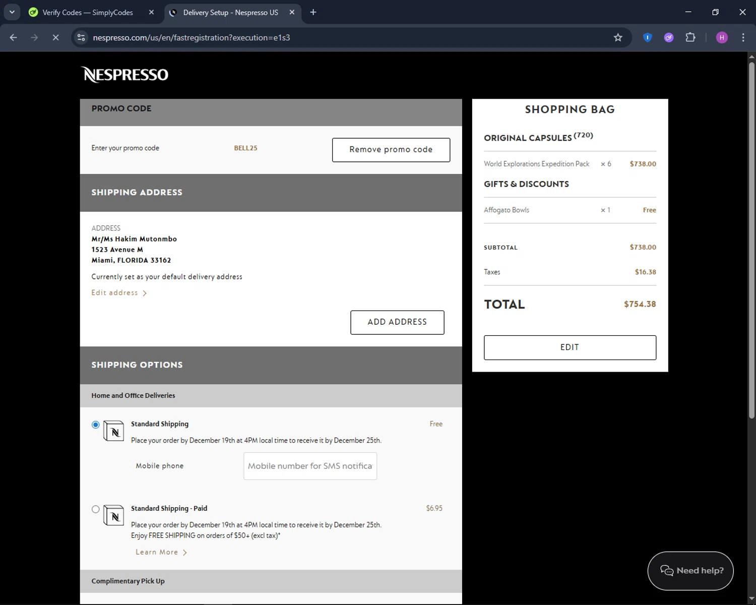Restore down the Chrome window
The height and width of the screenshot is (605, 756).
(x=715, y=12)
